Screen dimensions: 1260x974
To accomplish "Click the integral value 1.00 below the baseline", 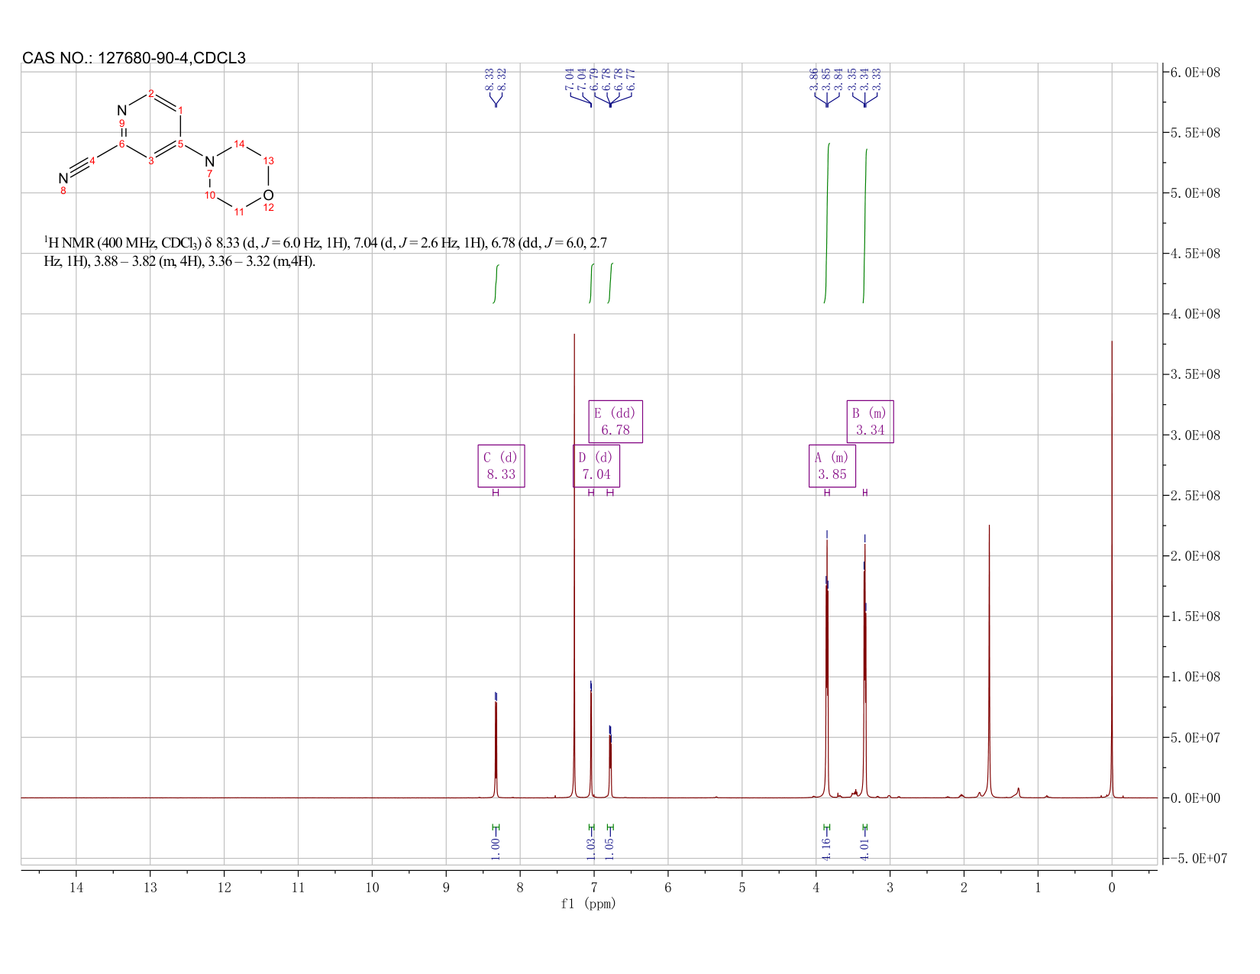I will click(x=496, y=848).
